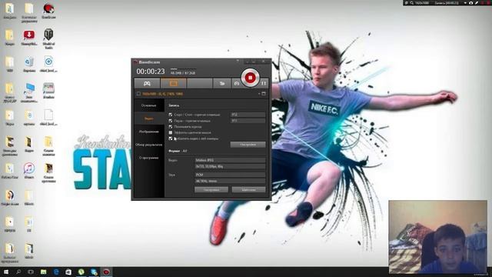
Task: Toggle the show cursor checkbox
Action: [171, 126]
